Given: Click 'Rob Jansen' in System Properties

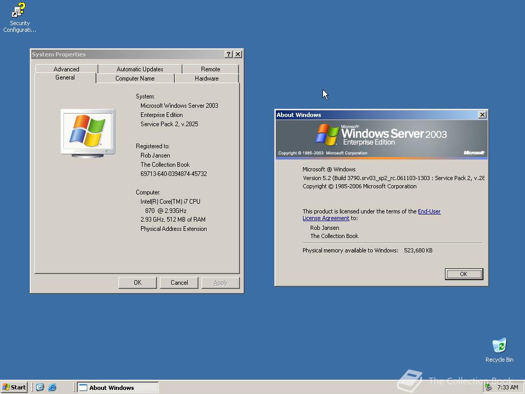Looking at the screenshot, I should [x=155, y=155].
